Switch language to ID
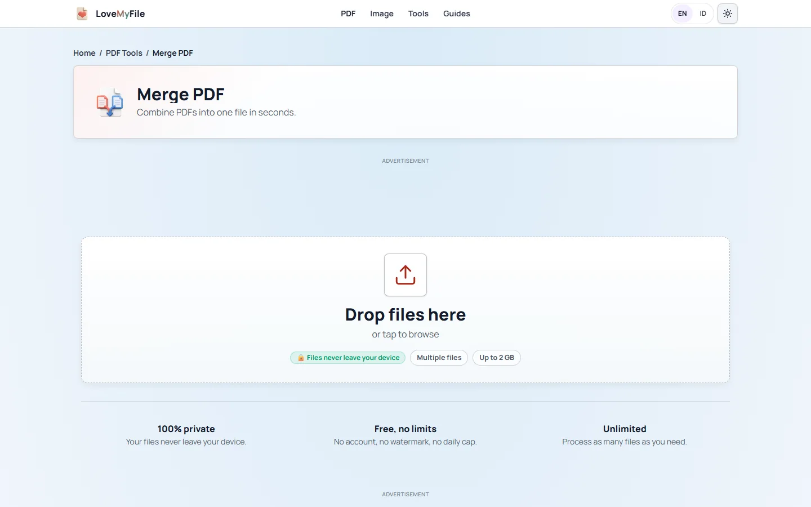The image size is (811, 507). coord(703,14)
